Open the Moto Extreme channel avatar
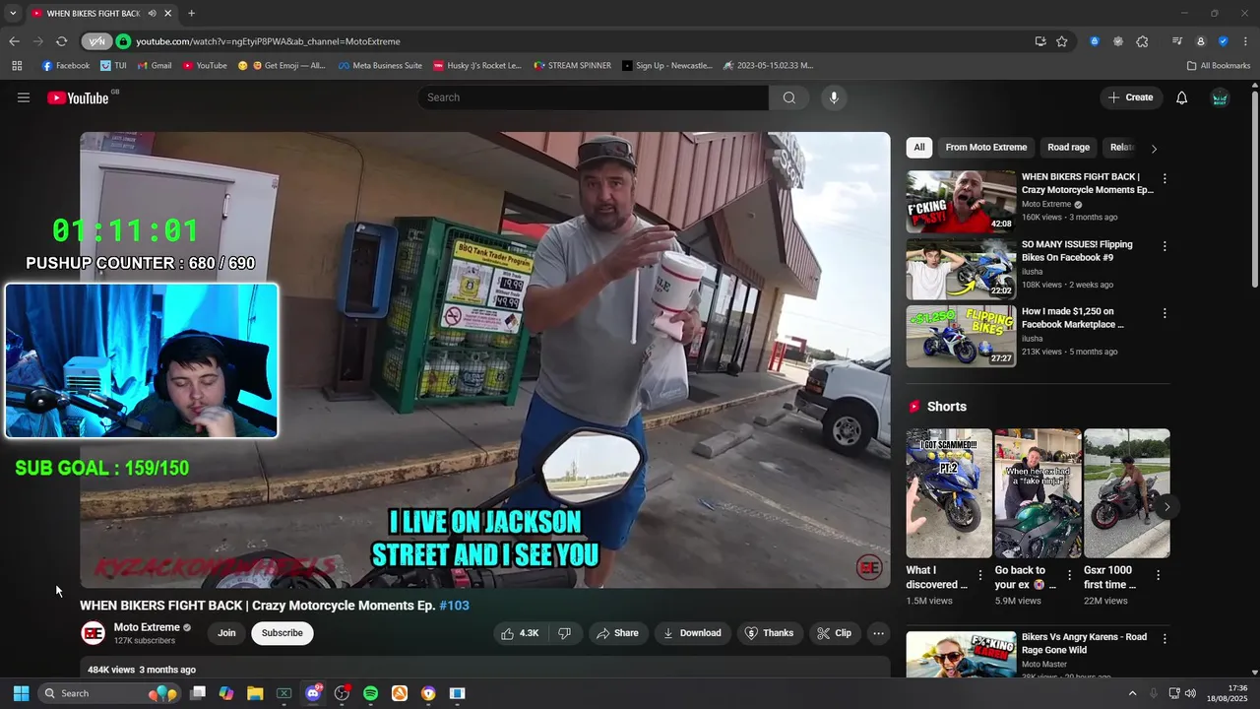 (x=93, y=633)
